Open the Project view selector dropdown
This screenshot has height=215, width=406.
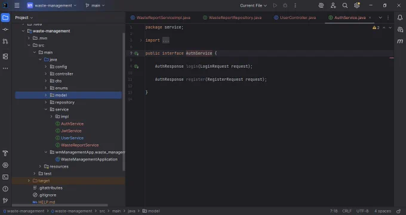24,18
